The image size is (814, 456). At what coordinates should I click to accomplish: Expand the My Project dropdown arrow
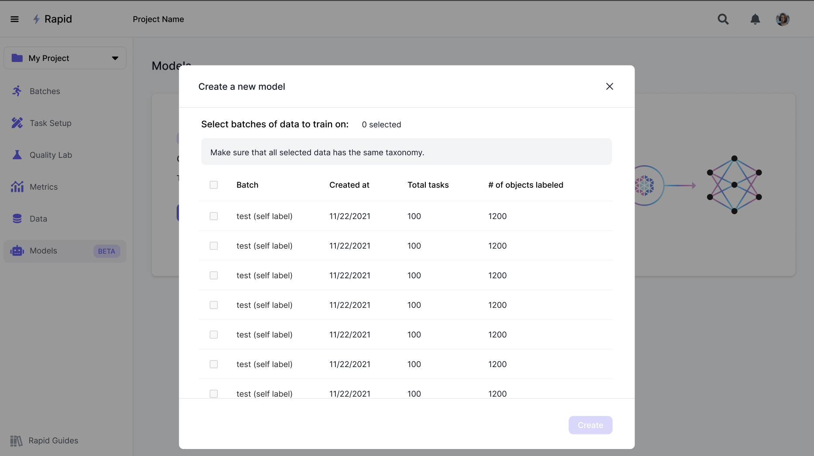tap(115, 58)
